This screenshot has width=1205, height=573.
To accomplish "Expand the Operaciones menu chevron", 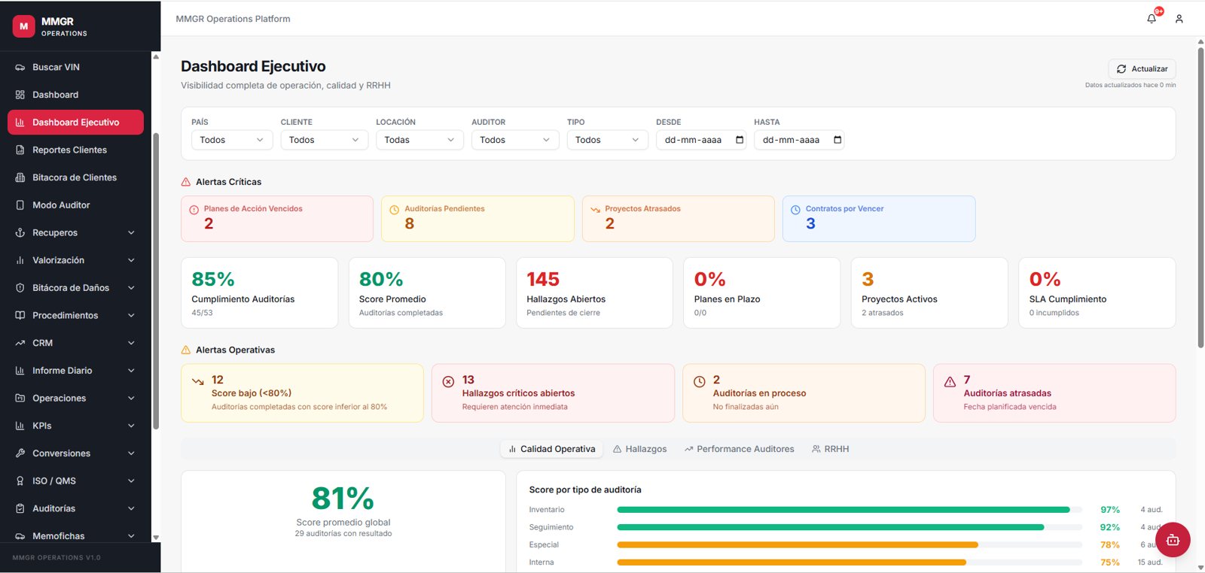I will [x=131, y=399].
